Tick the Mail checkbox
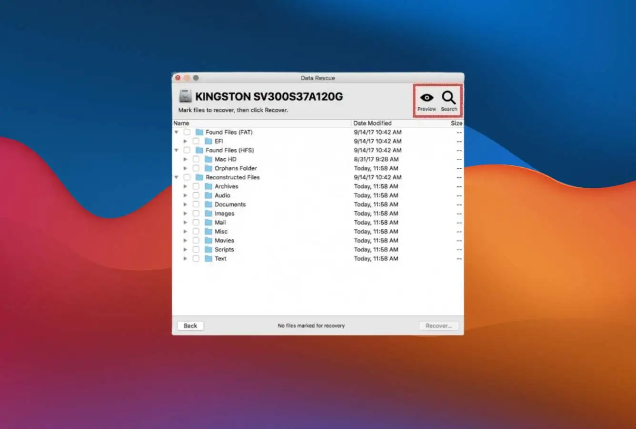The width and height of the screenshot is (636, 429). click(x=196, y=223)
